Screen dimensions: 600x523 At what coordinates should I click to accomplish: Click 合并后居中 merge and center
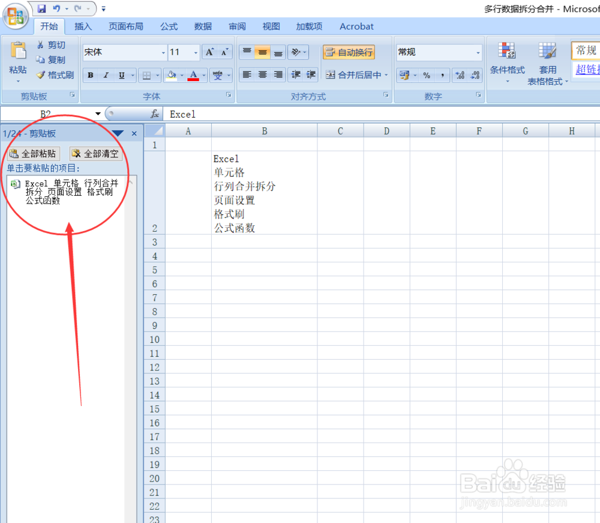click(353, 74)
